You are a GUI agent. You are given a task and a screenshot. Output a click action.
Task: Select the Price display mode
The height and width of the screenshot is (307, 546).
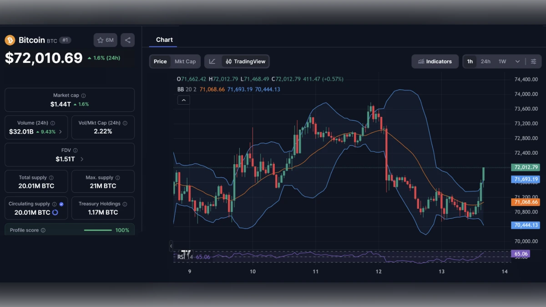click(160, 61)
